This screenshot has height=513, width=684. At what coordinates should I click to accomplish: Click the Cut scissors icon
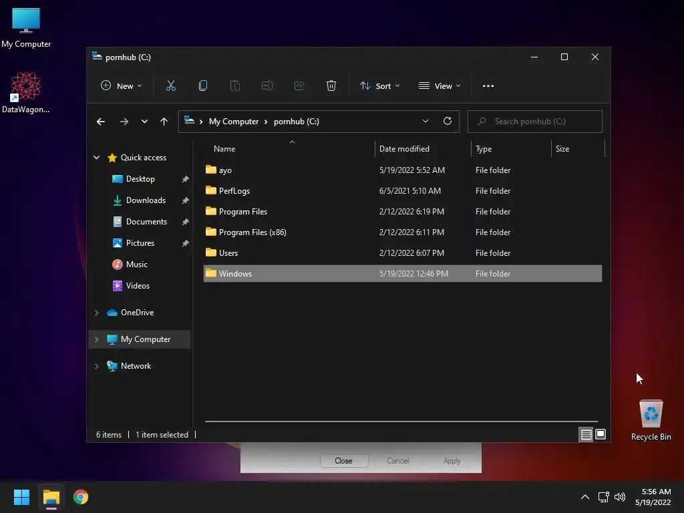pyautogui.click(x=171, y=86)
